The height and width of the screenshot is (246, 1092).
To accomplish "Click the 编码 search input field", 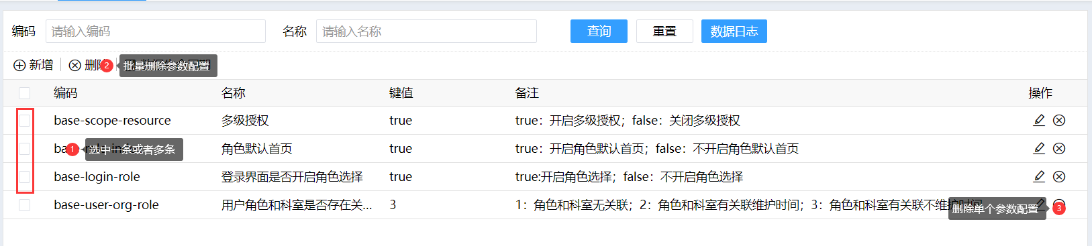I will coord(156,32).
